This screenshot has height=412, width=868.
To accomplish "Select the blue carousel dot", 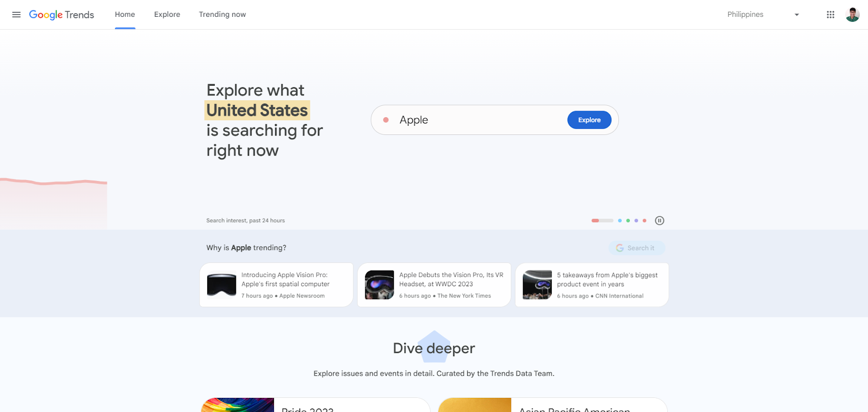I will click(620, 221).
